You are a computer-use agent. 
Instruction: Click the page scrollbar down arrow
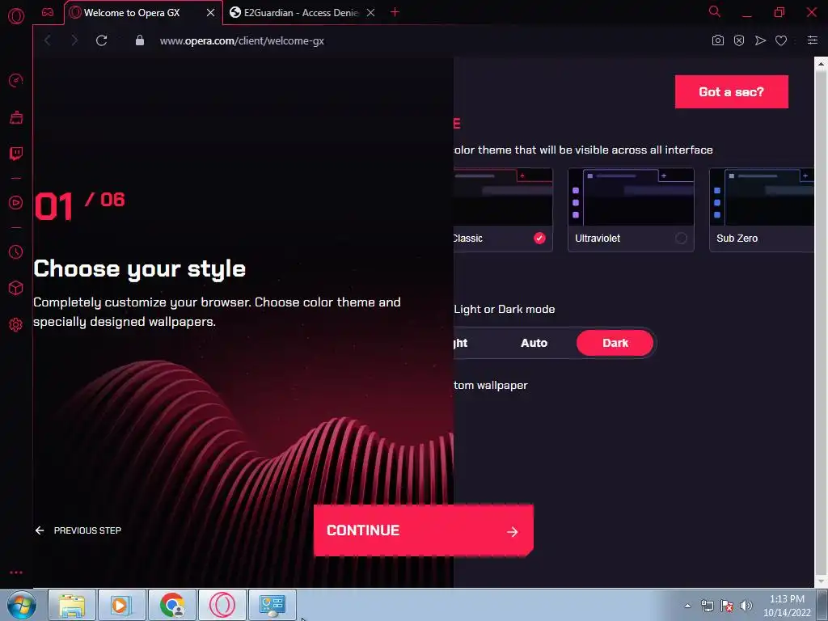click(821, 581)
